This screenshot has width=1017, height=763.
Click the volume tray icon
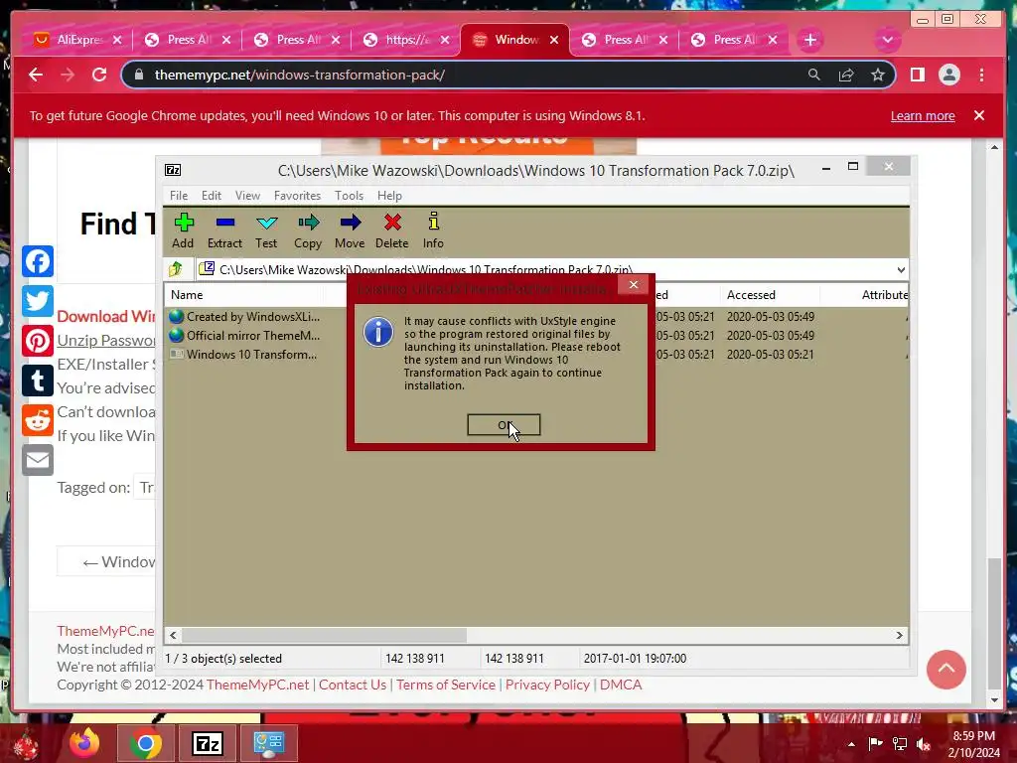[x=924, y=744]
